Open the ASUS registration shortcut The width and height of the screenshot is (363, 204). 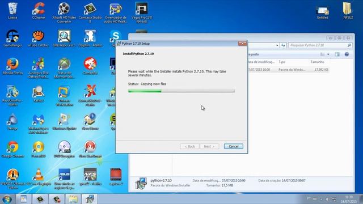[x=64, y=179]
